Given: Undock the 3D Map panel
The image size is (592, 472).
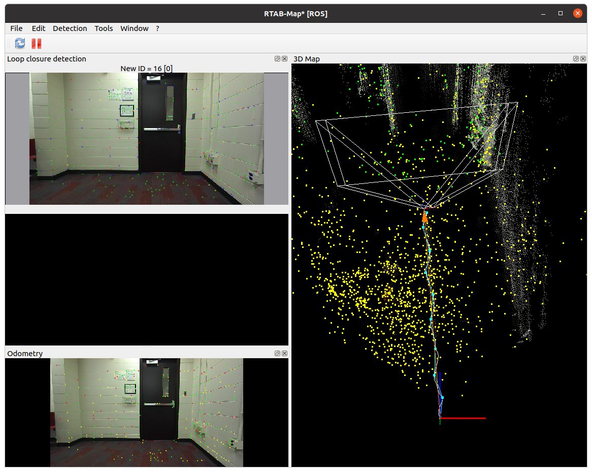Looking at the screenshot, I should 576,59.
